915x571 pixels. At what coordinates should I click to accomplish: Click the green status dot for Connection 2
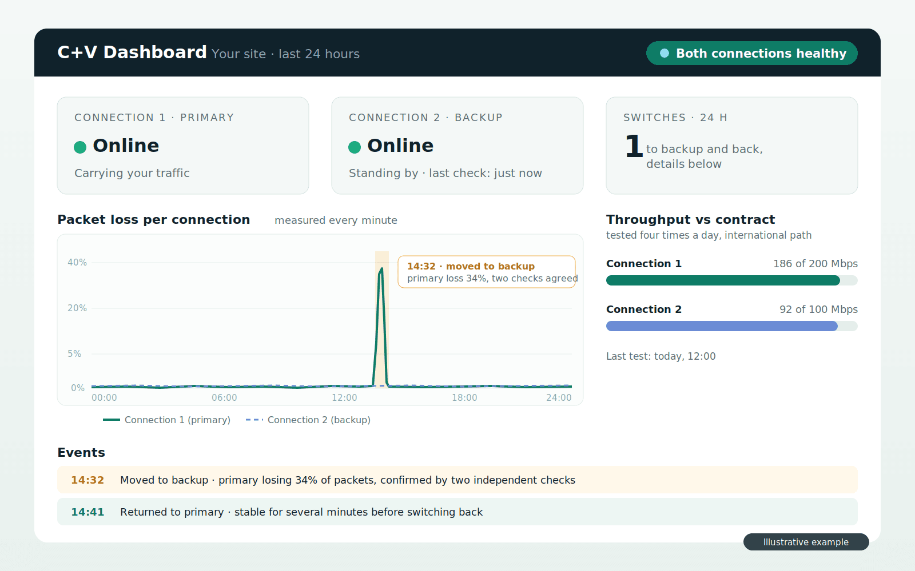(x=355, y=147)
